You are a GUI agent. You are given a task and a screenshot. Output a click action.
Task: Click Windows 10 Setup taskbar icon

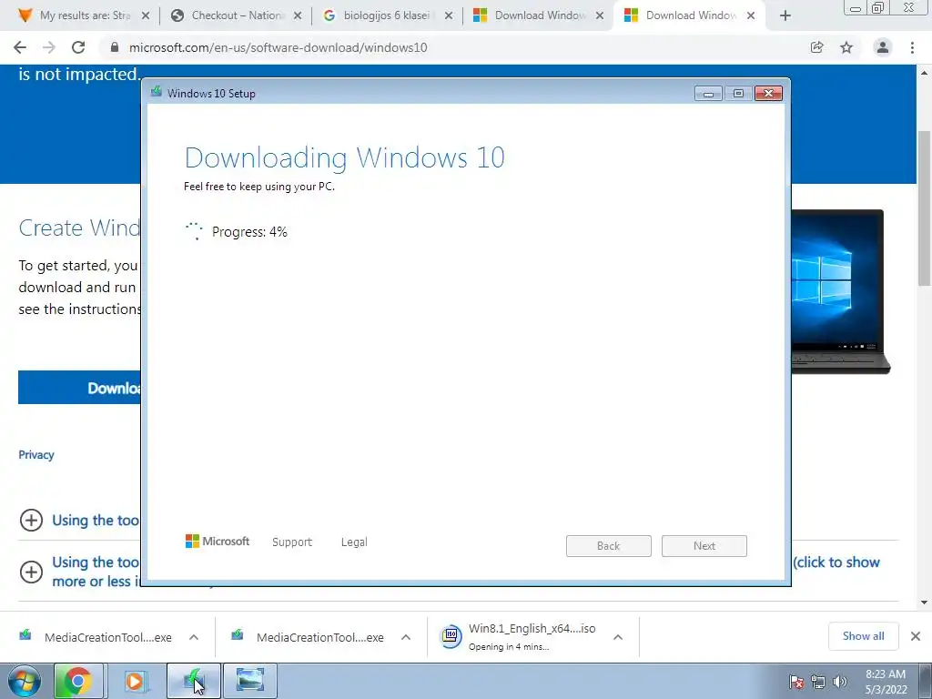pyautogui.click(x=193, y=681)
